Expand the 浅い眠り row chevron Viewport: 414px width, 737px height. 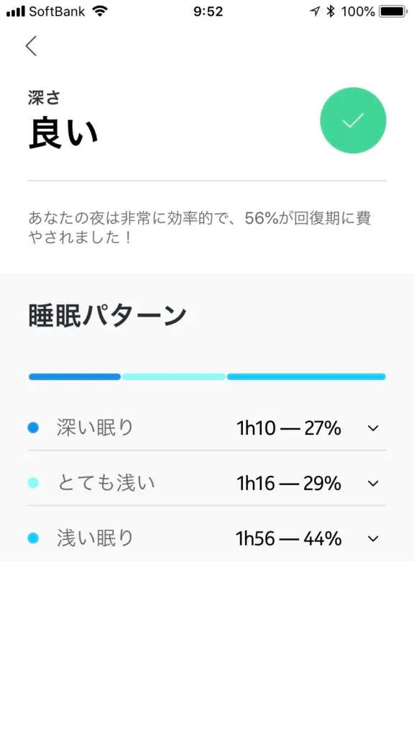click(373, 538)
